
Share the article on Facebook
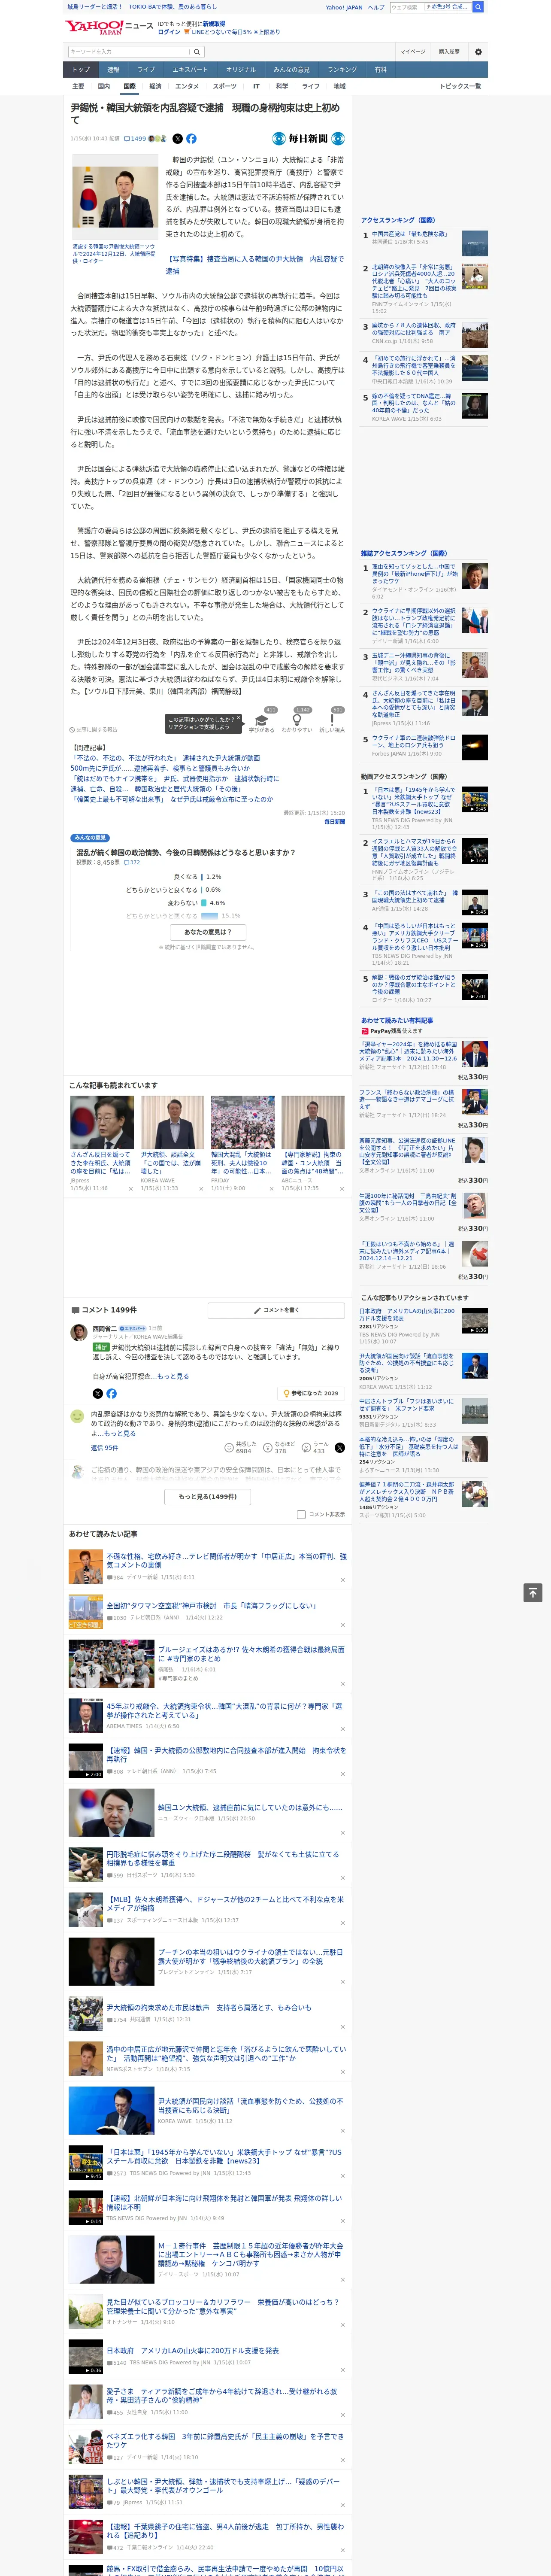191,139
